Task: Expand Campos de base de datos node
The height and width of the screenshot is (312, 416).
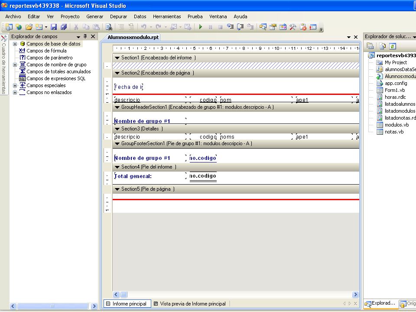Action: pyautogui.click(x=15, y=44)
